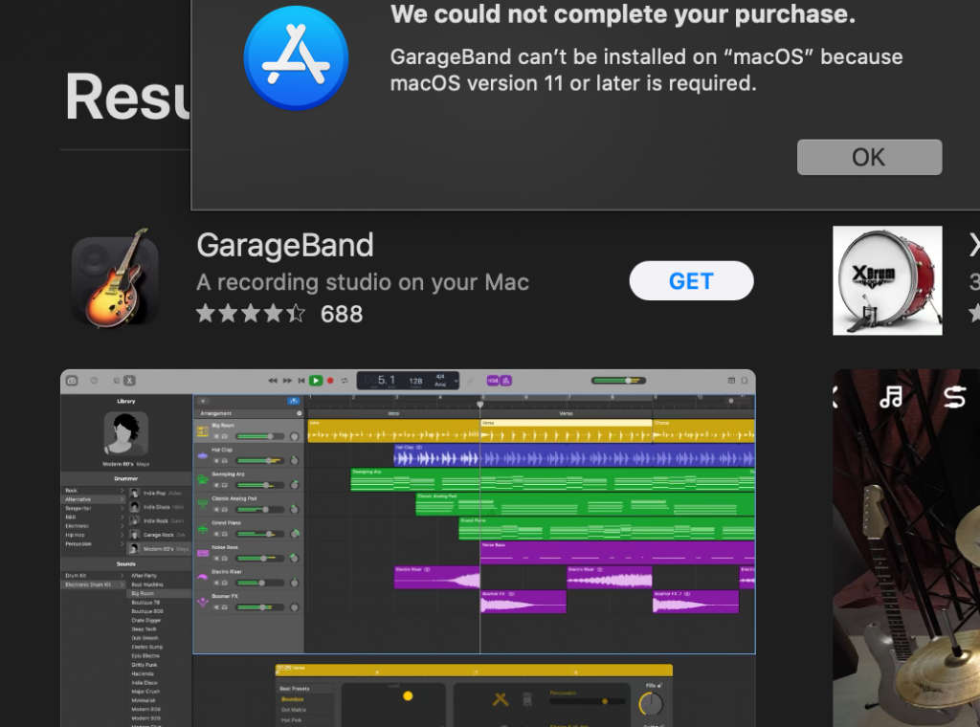Image resolution: width=980 pixels, height=727 pixels.
Task: Click the loop icon in drum preview
Action: (954, 396)
